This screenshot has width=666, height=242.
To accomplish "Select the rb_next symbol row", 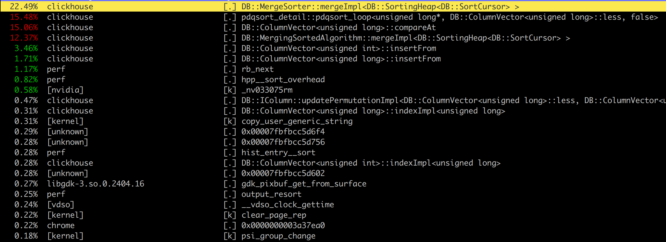I will [x=257, y=69].
